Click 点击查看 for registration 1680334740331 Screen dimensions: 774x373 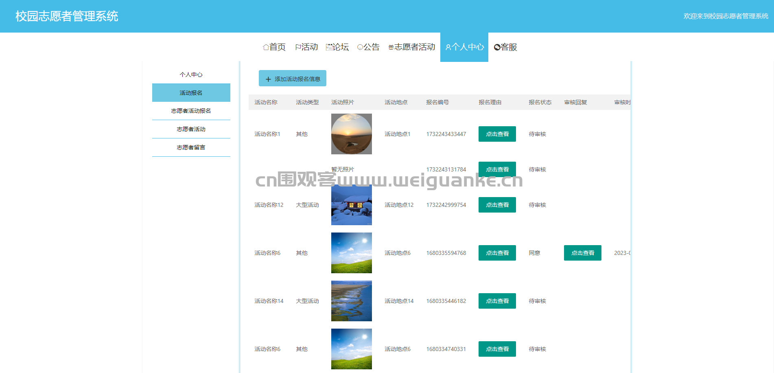[497, 349]
